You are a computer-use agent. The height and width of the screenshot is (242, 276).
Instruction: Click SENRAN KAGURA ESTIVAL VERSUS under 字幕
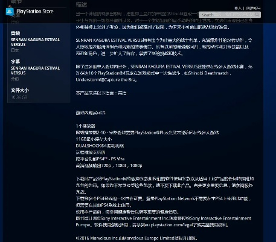coord(35,70)
